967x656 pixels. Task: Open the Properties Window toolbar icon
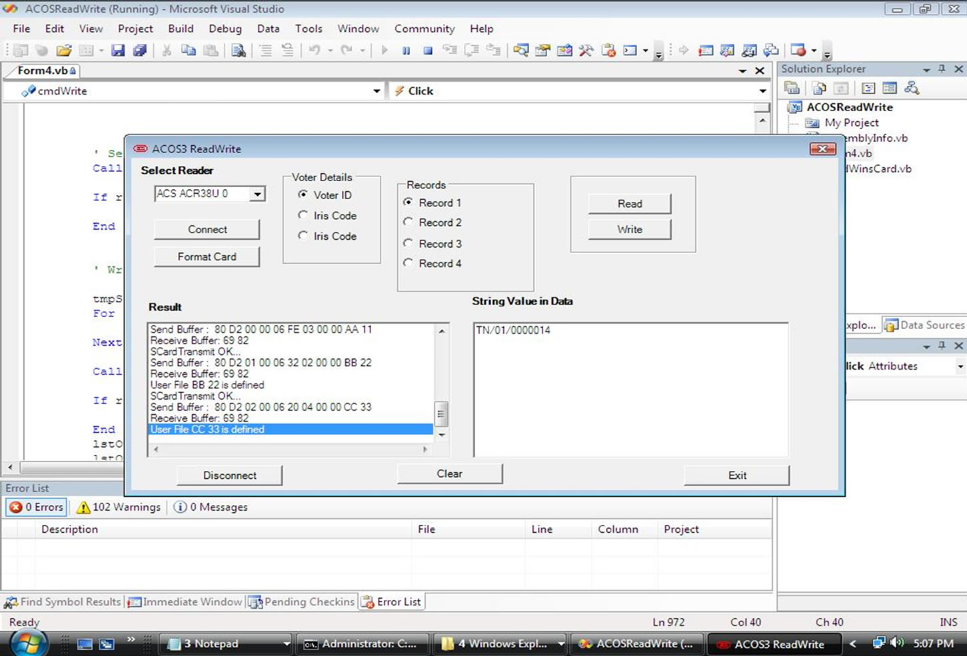(542, 51)
